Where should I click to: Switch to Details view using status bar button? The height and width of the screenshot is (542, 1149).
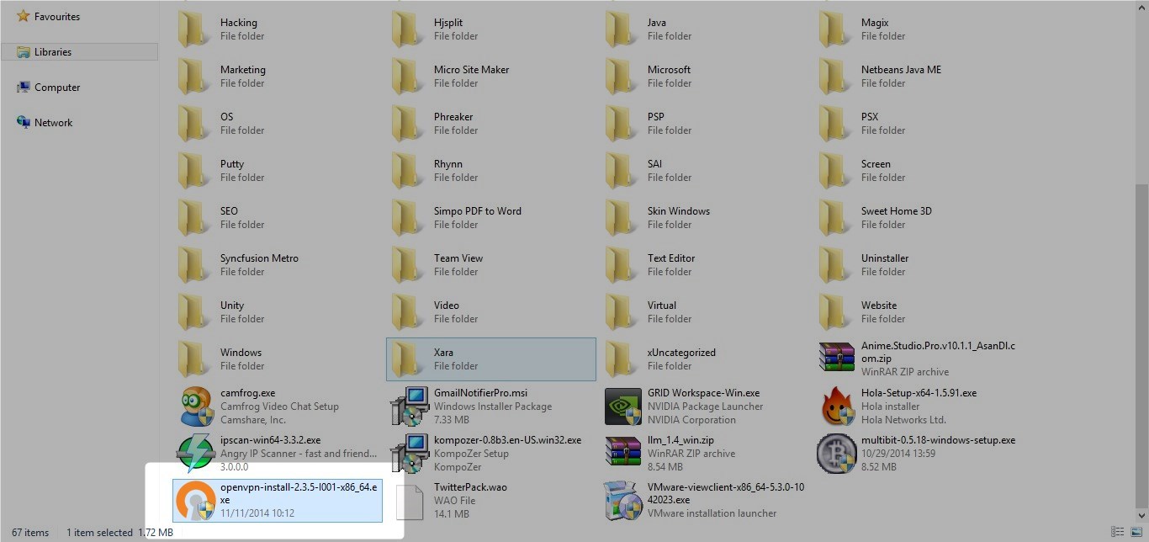click(x=1117, y=532)
